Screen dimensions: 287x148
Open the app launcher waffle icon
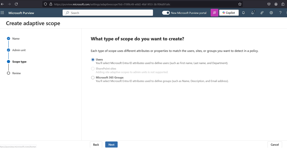[x=2, y=13]
